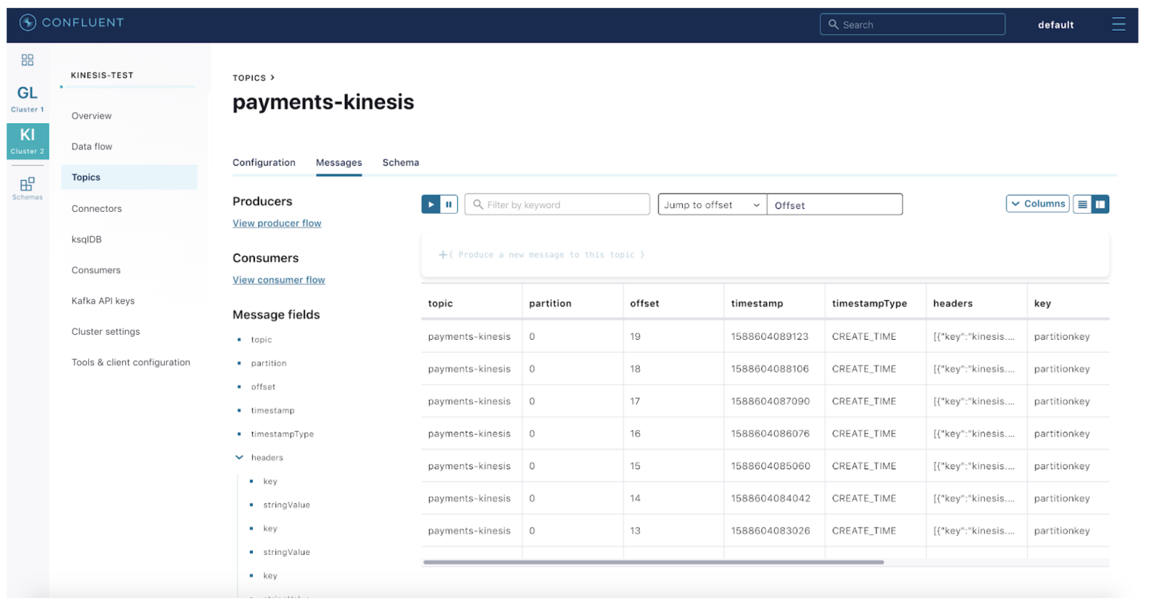Open the Schemas sidebar icon
The image size is (1151, 613).
pos(28,189)
